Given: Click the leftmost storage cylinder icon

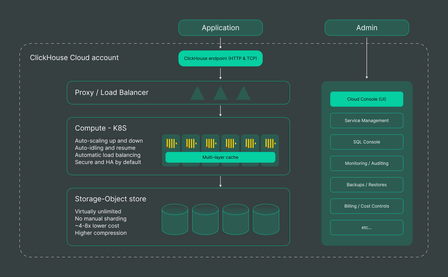Looking at the screenshot, I should pos(175,219).
